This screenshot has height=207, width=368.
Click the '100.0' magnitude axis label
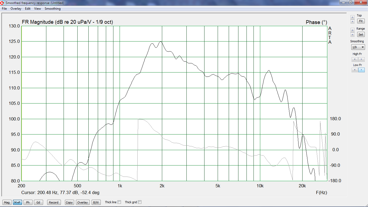click(15, 119)
